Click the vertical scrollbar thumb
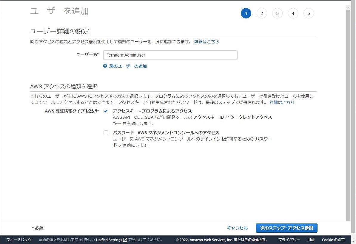 pos(348,115)
